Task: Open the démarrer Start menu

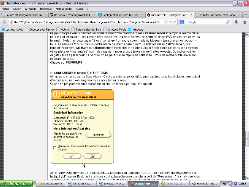Action: (16, 184)
